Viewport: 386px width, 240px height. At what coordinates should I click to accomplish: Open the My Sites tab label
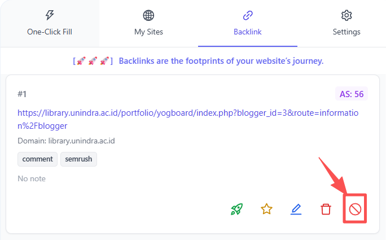(x=148, y=32)
